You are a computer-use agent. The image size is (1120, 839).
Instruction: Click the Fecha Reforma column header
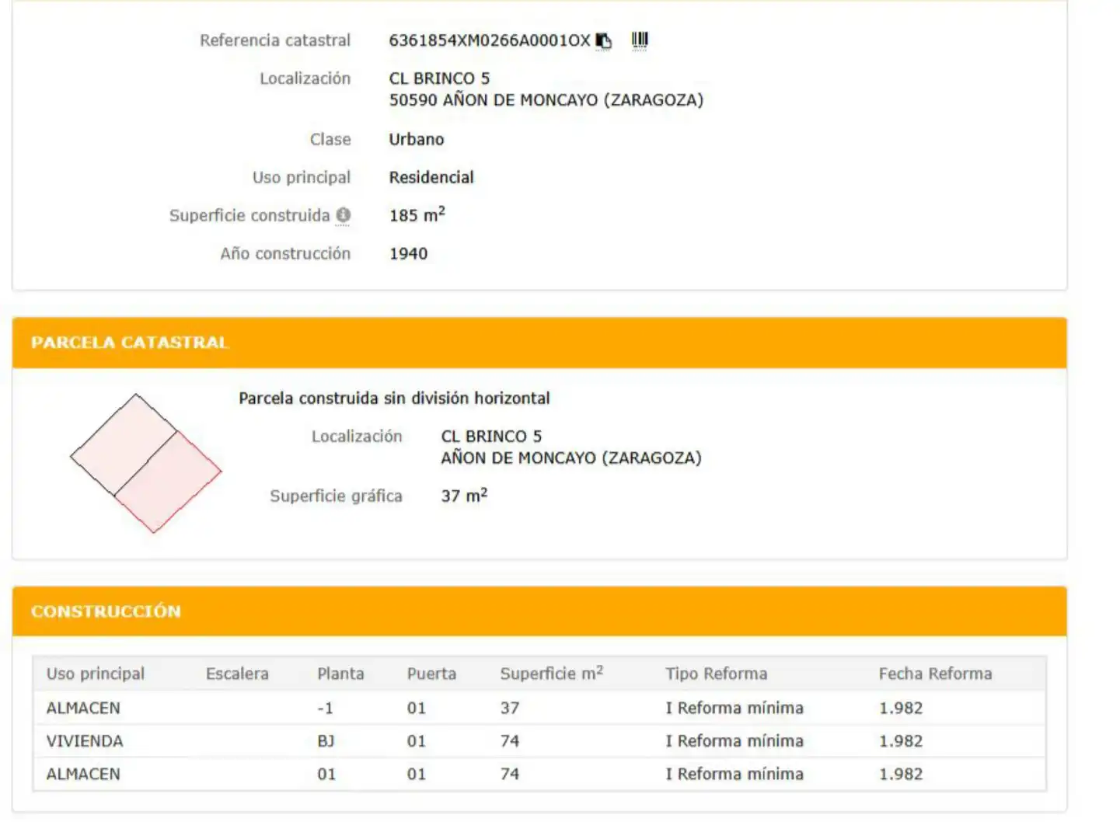click(x=935, y=674)
